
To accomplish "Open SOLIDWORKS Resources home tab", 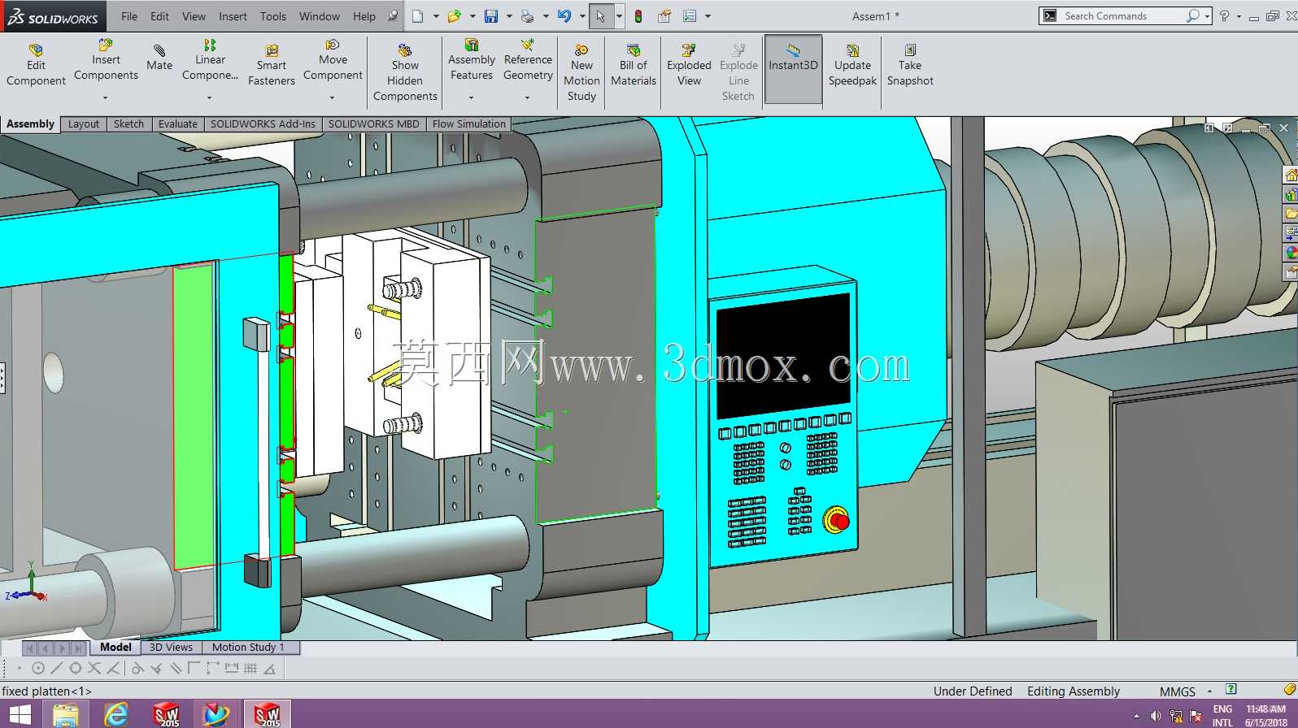I will (1291, 175).
